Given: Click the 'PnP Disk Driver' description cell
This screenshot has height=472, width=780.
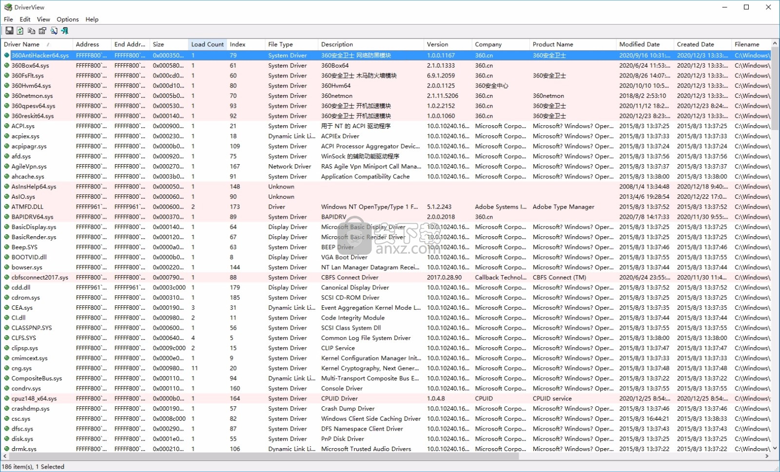Looking at the screenshot, I should point(343,439).
